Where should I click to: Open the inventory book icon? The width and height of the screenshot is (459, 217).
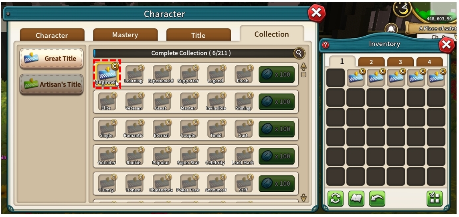[x=356, y=199]
